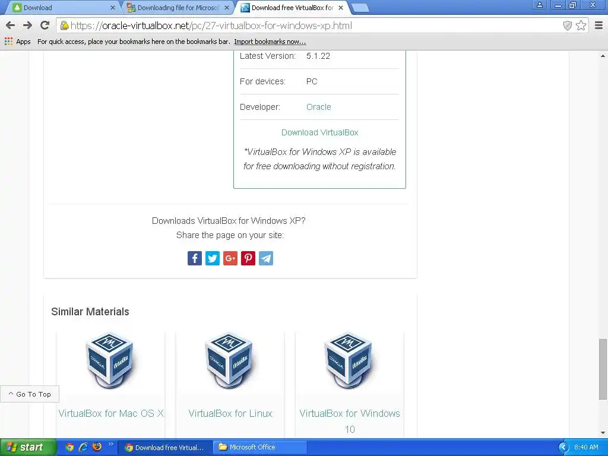The width and height of the screenshot is (608, 456).
Task: Open the VirtualBox for Windows 10 thumbnail image
Action: (x=349, y=360)
